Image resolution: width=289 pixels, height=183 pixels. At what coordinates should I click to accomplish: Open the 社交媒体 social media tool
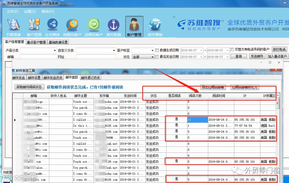[x=52, y=27]
